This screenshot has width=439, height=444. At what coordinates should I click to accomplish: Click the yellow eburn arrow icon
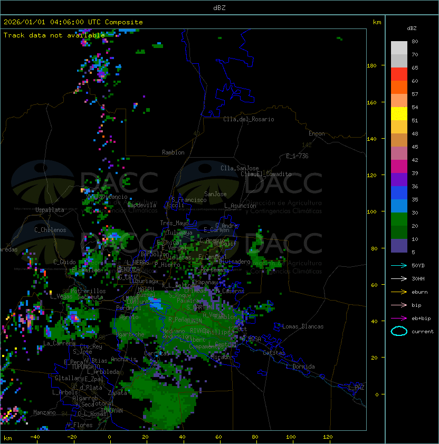(399, 292)
